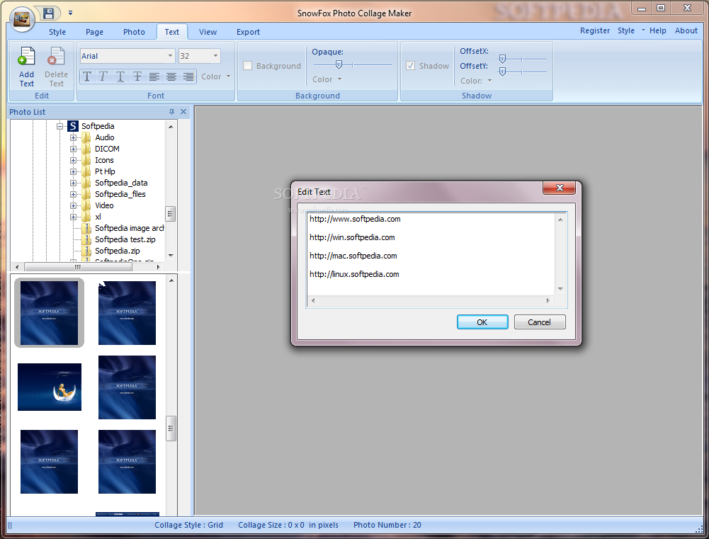The height and width of the screenshot is (539, 709).
Task: Switch to the Photo ribbon tab
Action: 134,32
